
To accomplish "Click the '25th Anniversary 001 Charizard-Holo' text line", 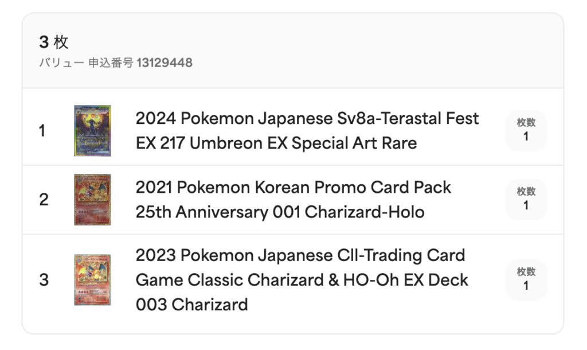I will 280,212.
